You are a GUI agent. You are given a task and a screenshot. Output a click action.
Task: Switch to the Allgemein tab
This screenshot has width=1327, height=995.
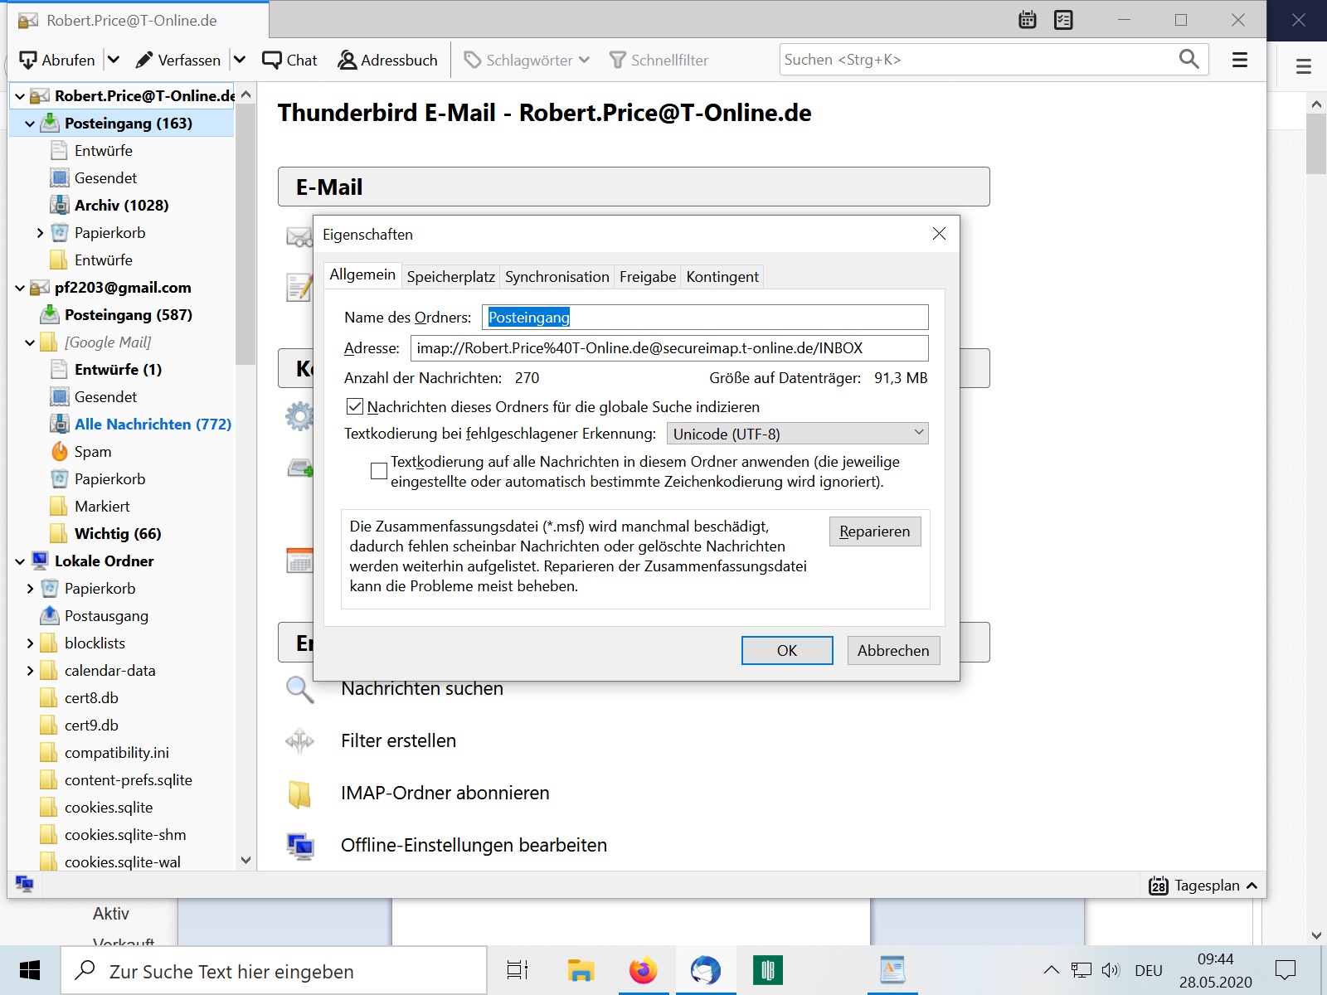pyautogui.click(x=362, y=274)
